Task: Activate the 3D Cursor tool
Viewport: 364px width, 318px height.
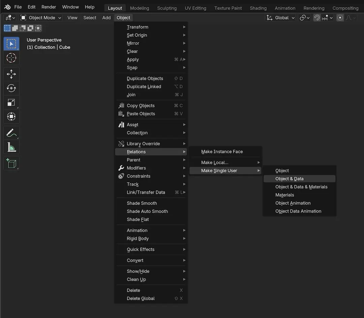Action: click(x=11, y=58)
